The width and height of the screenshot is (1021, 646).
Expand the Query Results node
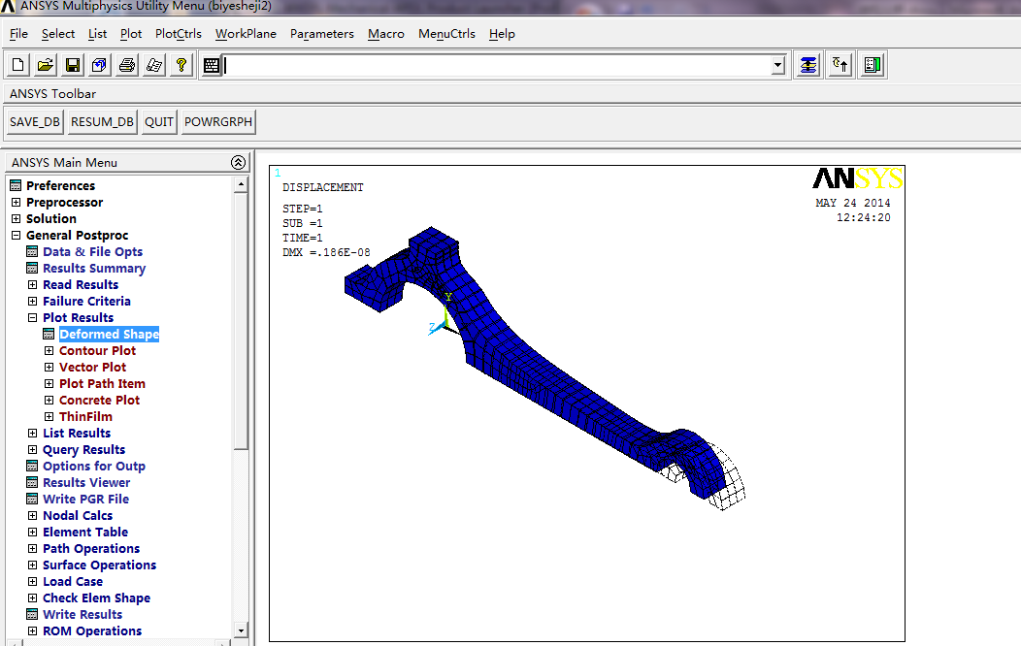point(32,449)
